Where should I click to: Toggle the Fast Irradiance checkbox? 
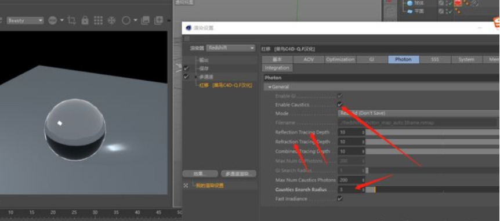(340, 198)
